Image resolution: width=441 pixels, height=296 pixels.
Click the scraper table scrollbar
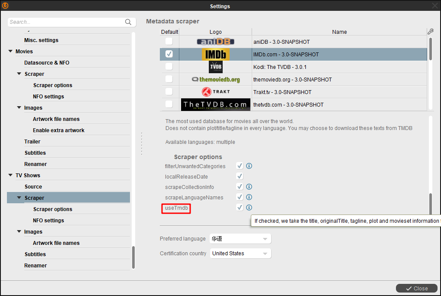click(430, 49)
